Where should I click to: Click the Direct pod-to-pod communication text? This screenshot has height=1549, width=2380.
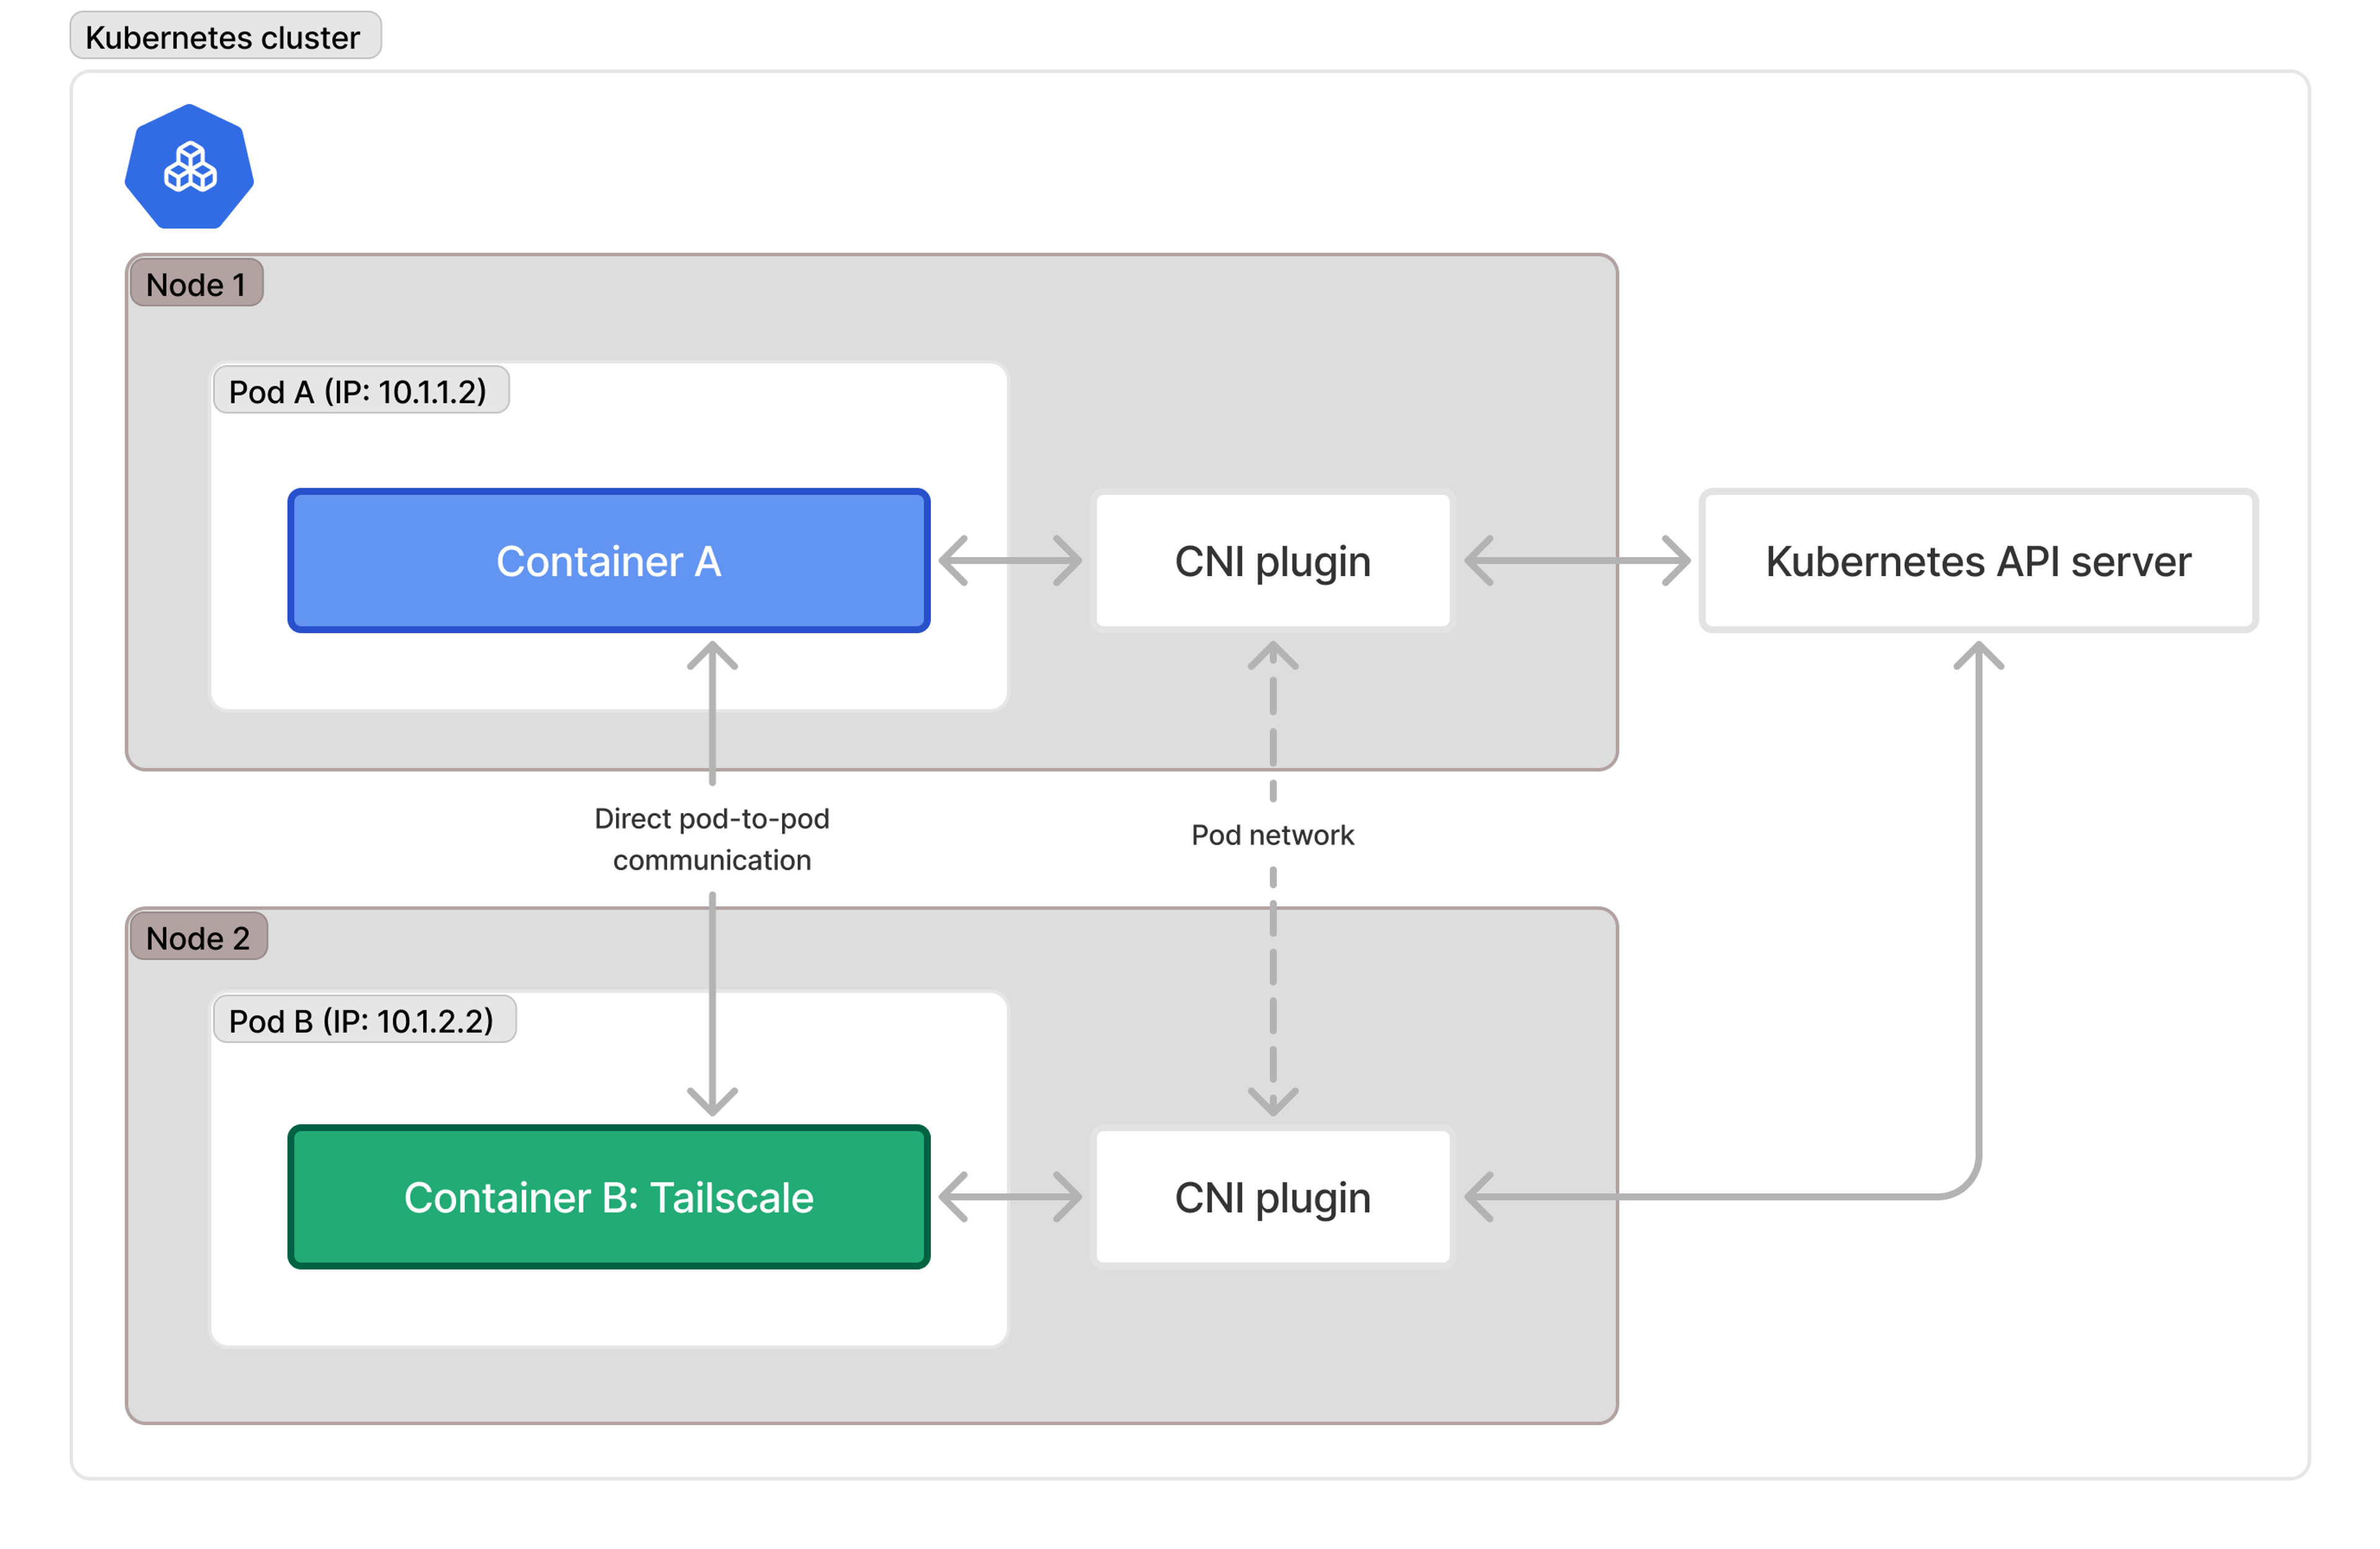(x=712, y=839)
